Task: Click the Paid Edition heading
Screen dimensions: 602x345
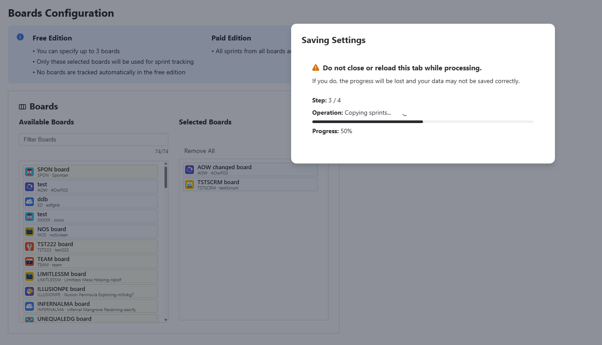Action: click(231, 38)
